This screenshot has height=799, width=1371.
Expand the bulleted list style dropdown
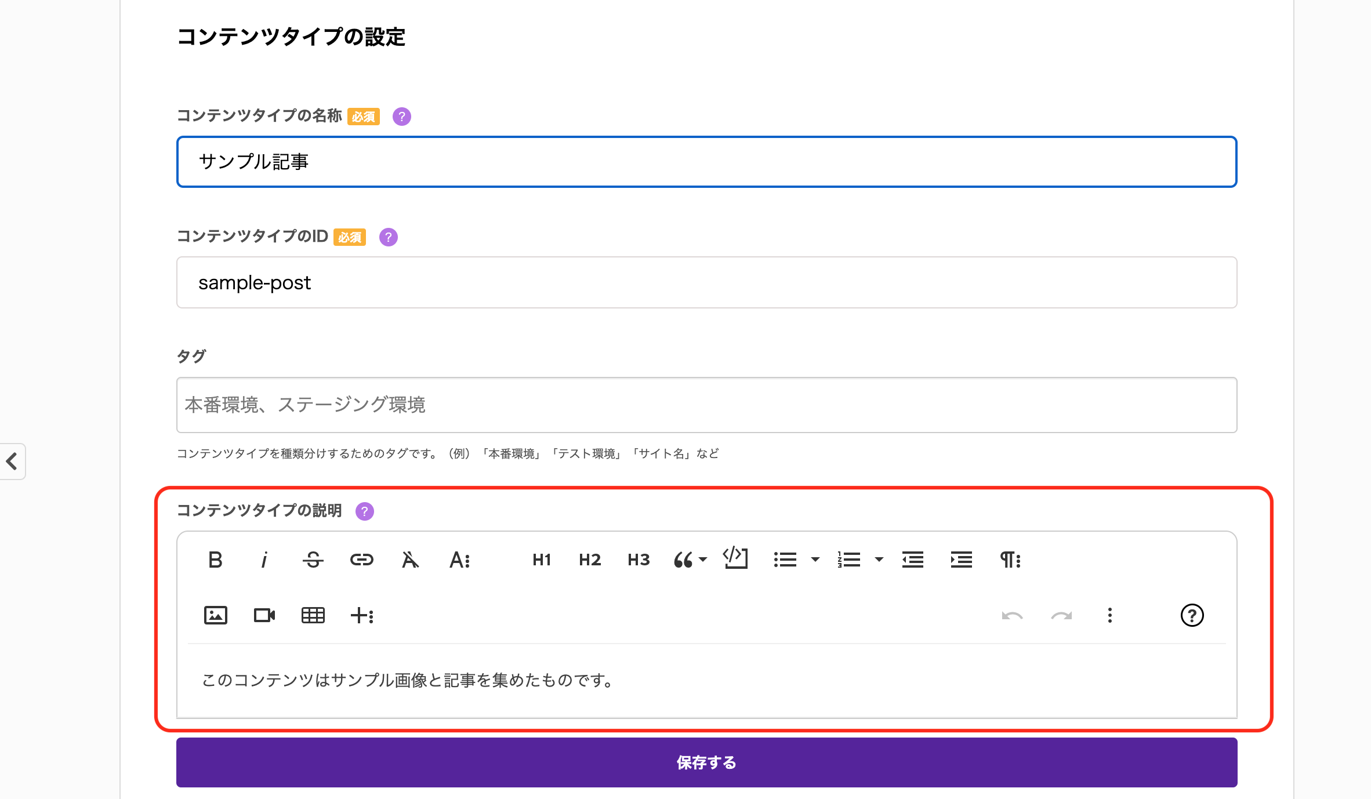click(815, 560)
